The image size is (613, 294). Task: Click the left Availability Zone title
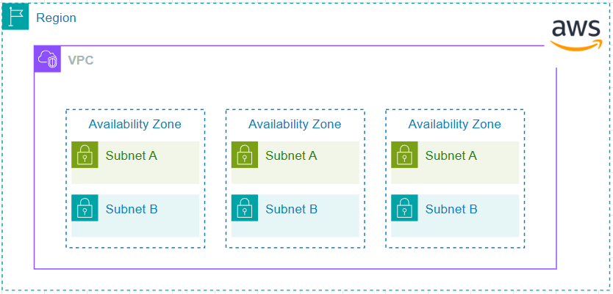(135, 124)
